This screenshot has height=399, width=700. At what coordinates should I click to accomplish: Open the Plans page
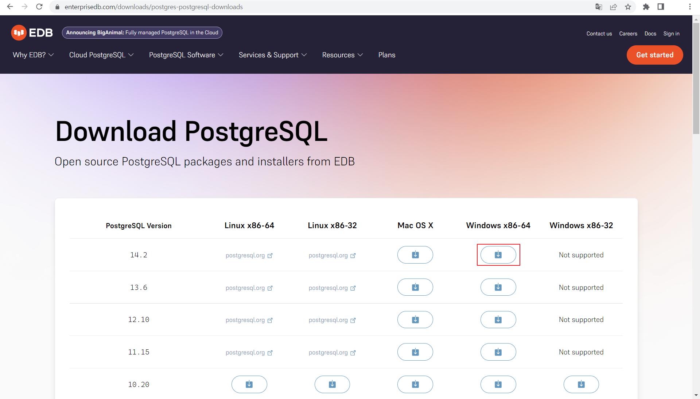pyautogui.click(x=386, y=55)
